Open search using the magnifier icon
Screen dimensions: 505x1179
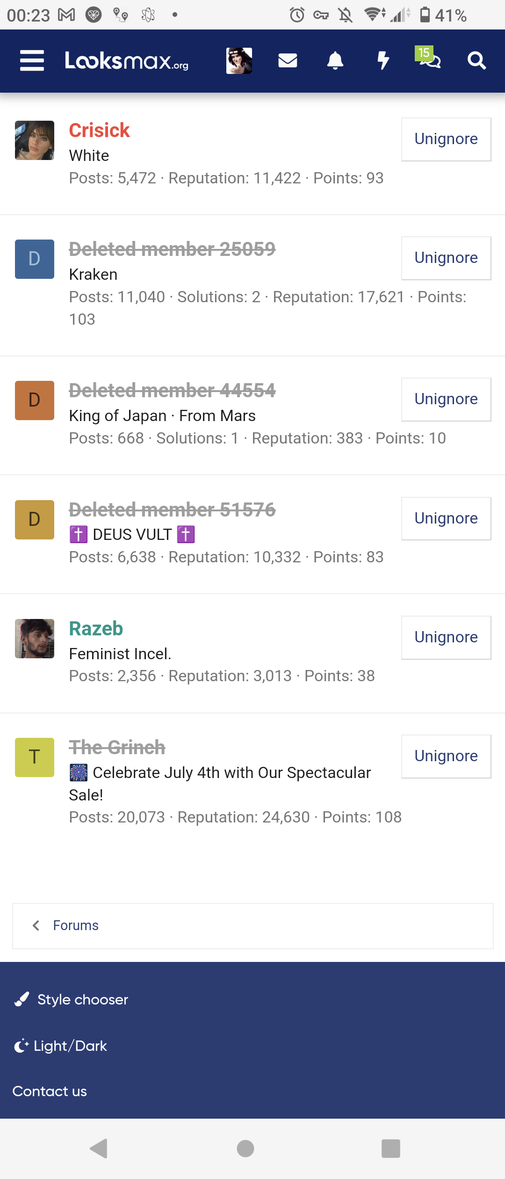click(476, 60)
